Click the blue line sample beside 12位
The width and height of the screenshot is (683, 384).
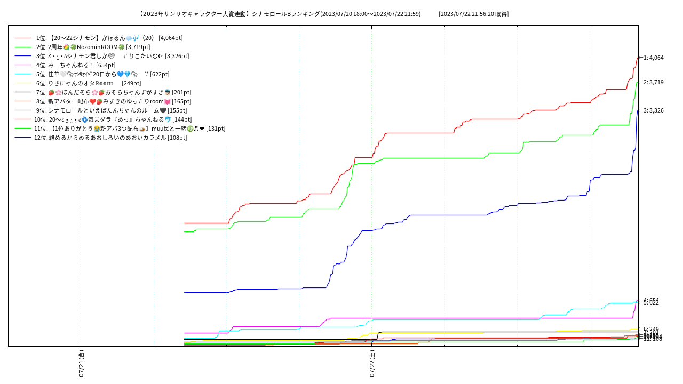(x=23, y=138)
